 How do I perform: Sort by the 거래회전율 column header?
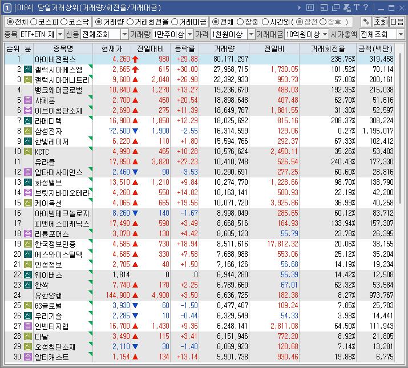point(328,48)
